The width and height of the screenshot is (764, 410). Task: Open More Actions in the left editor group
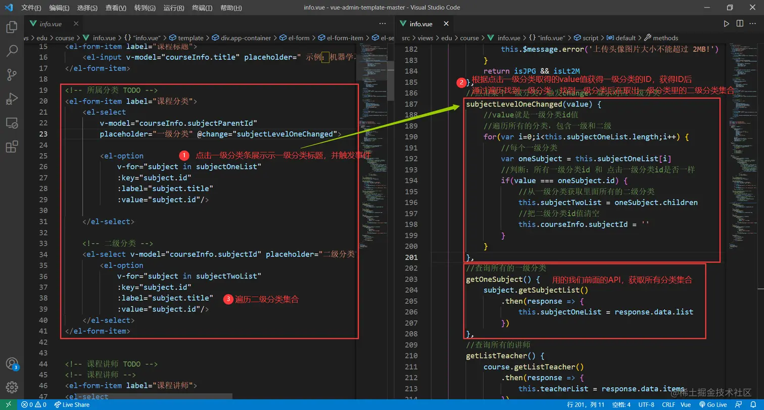383,24
